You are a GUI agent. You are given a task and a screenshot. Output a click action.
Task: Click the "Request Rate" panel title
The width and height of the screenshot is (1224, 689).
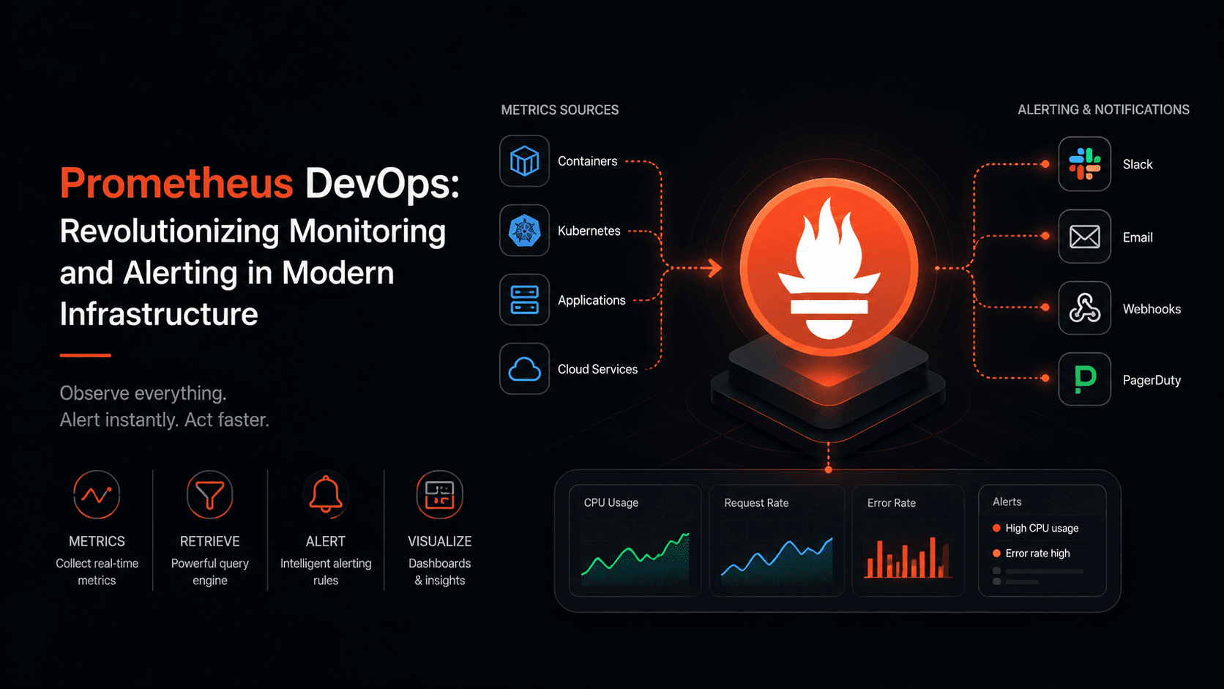[756, 503]
